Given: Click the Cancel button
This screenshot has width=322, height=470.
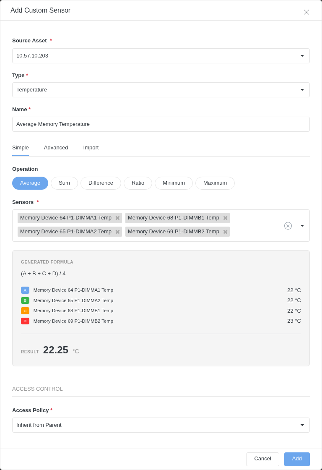Looking at the screenshot, I should click(x=263, y=459).
